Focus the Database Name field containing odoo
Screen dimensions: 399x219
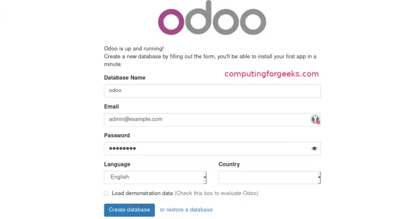(x=212, y=91)
